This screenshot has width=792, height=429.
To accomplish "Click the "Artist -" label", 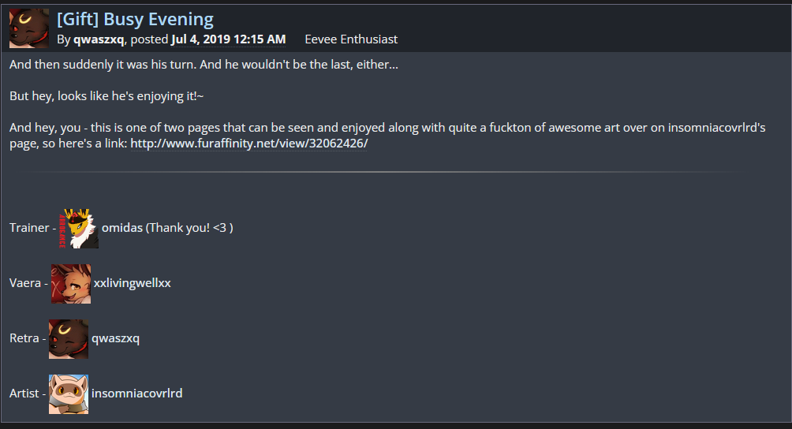I will pyautogui.click(x=28, y=393).
